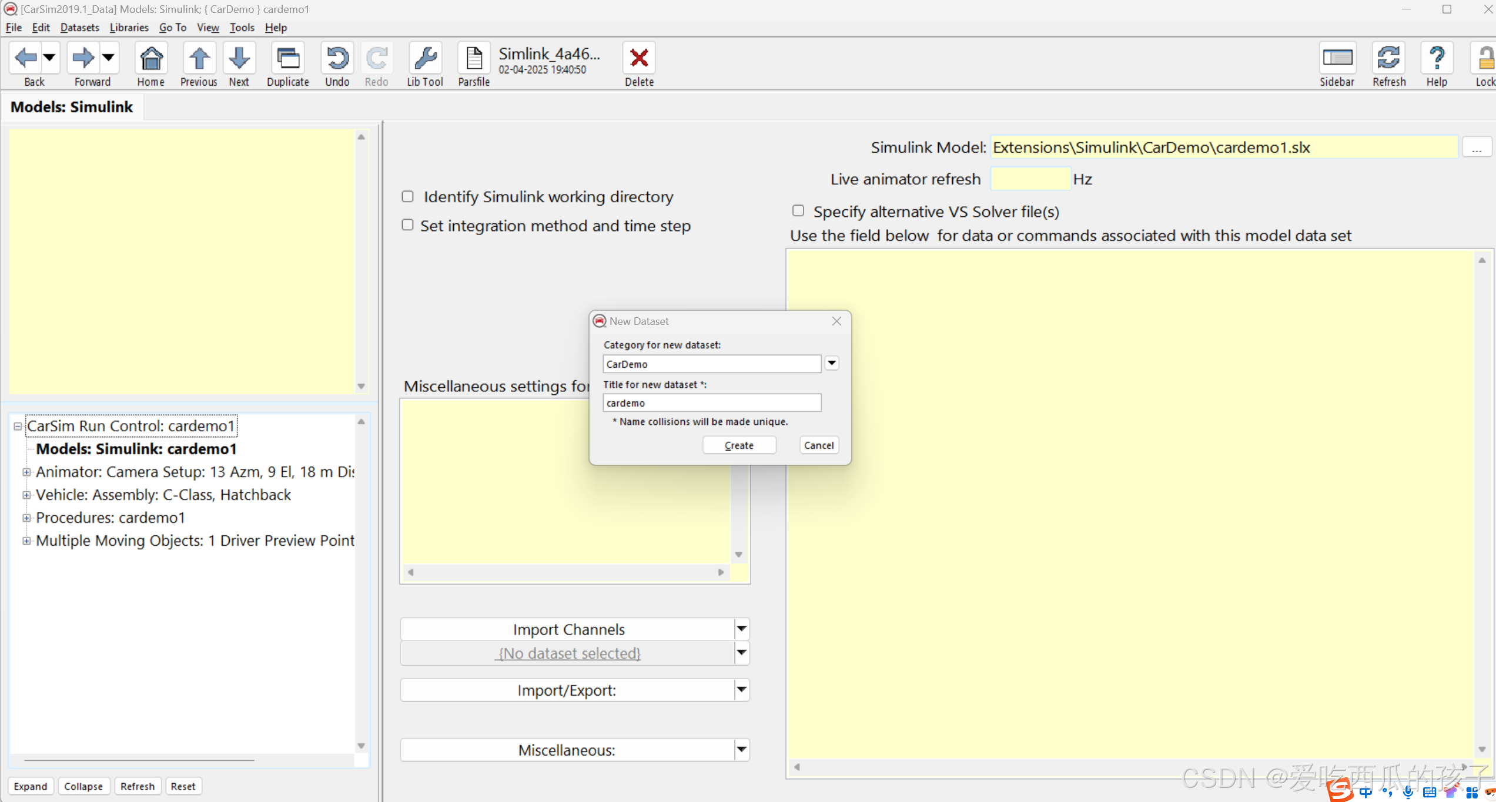Go to Previous dataset arrow

tap(199, 59)
